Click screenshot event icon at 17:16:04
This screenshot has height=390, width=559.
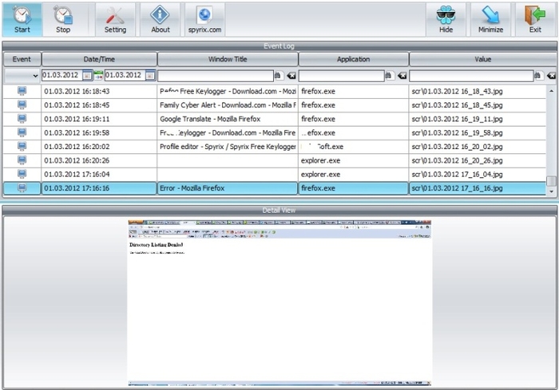(x=22, y=175)
